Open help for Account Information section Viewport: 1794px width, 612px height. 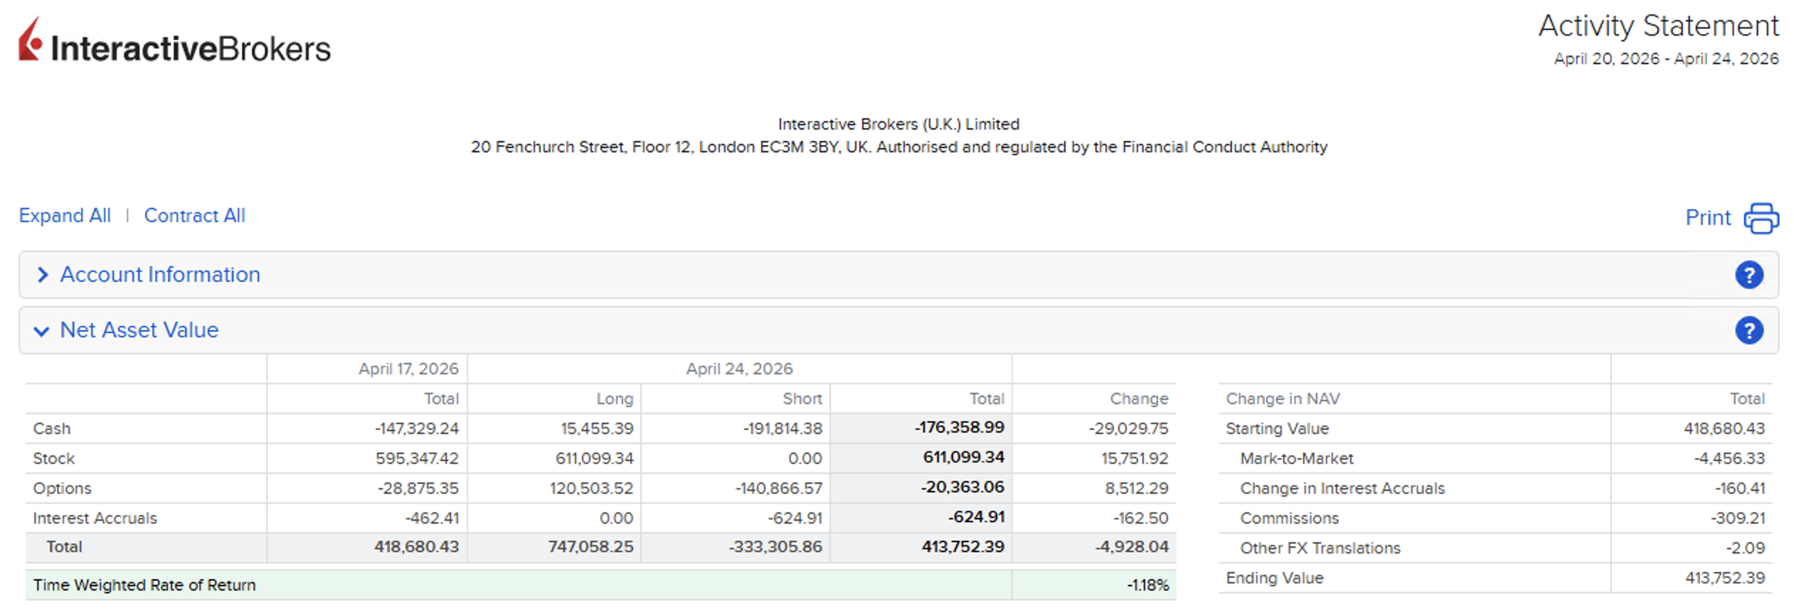pyautogui.click(x=1748, y=275)
